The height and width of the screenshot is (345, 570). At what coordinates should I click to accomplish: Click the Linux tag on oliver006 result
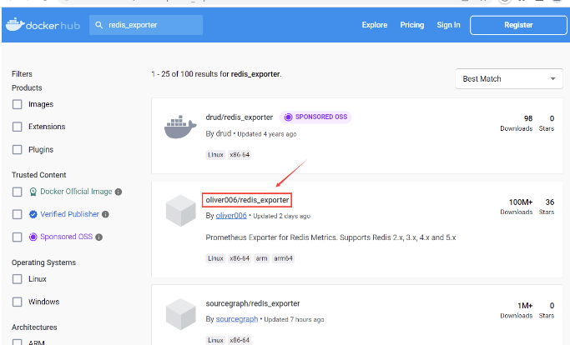215,258
